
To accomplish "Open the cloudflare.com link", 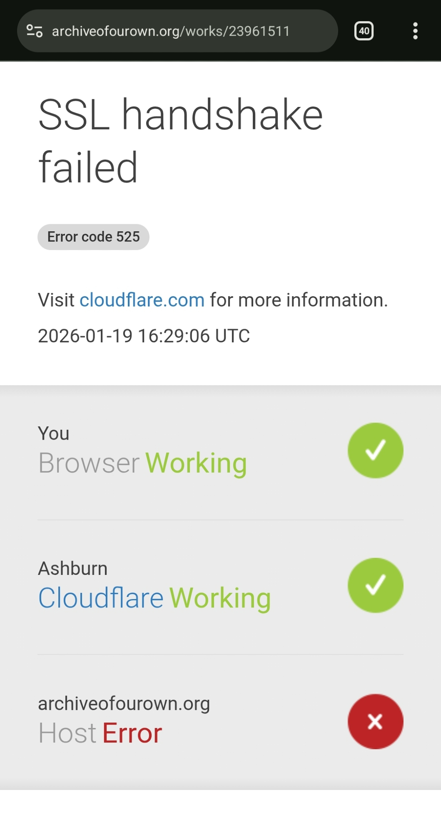I will point(142,300).
